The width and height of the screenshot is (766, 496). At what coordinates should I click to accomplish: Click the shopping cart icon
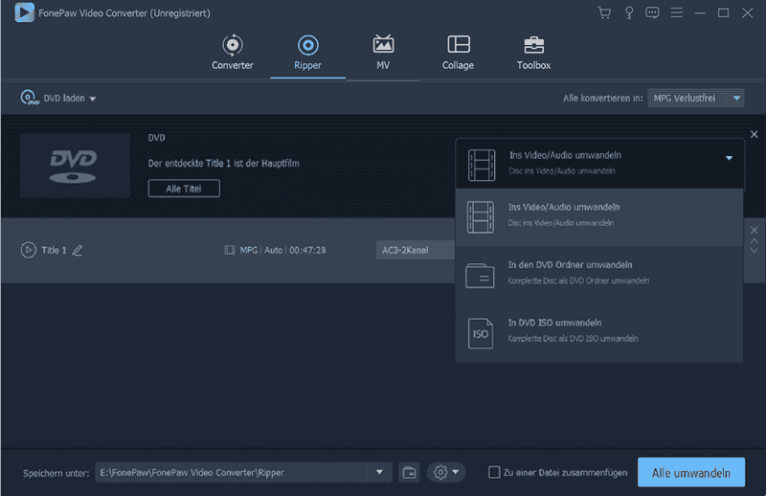click(x=604, y=12)
